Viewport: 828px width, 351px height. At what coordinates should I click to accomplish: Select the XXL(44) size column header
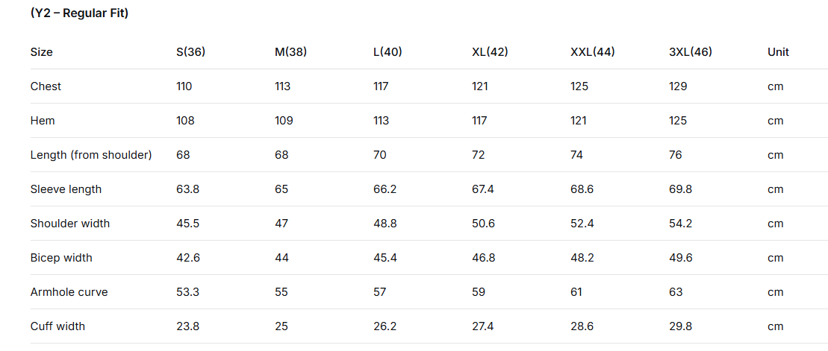[593, 52]
